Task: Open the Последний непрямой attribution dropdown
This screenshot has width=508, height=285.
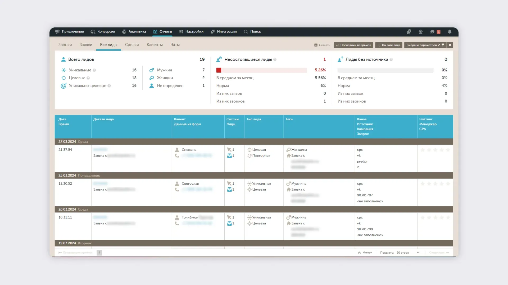Action: click(353, 45)
